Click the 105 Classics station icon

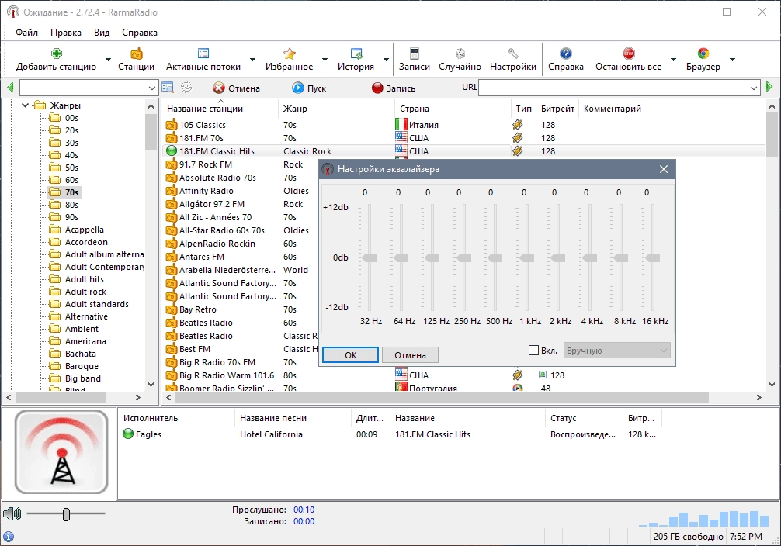(172, 125)
